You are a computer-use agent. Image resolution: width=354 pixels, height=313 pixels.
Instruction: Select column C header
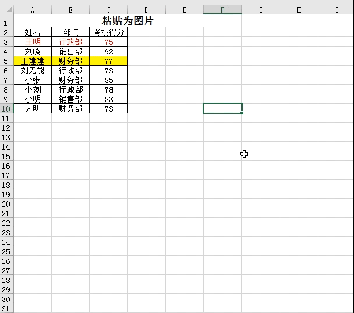[x=109, y=10]
